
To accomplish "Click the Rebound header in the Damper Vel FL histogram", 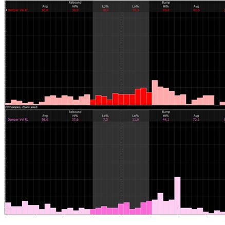I will tap(75, 3).
